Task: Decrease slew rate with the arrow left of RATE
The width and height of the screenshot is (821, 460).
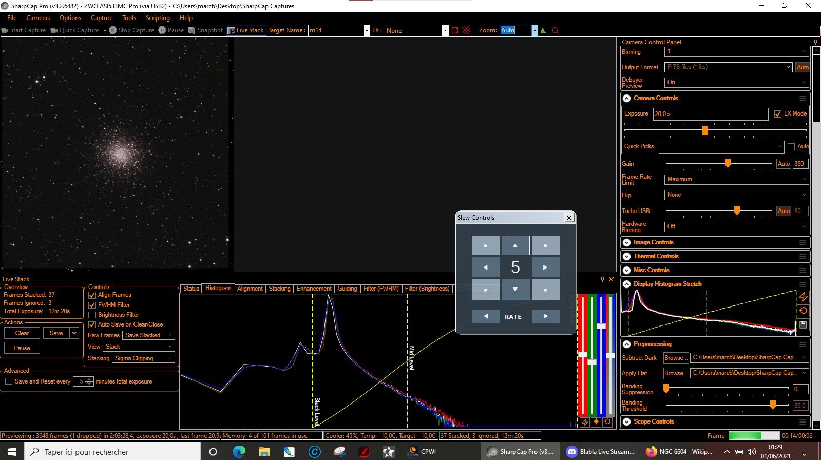Action: pos(486,316)
